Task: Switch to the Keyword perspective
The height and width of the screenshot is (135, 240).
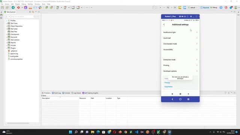Action: 205,7
